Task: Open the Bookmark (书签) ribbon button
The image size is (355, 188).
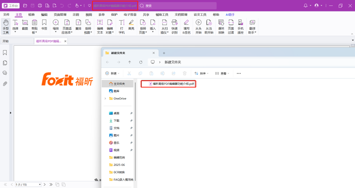Action: 44,25
